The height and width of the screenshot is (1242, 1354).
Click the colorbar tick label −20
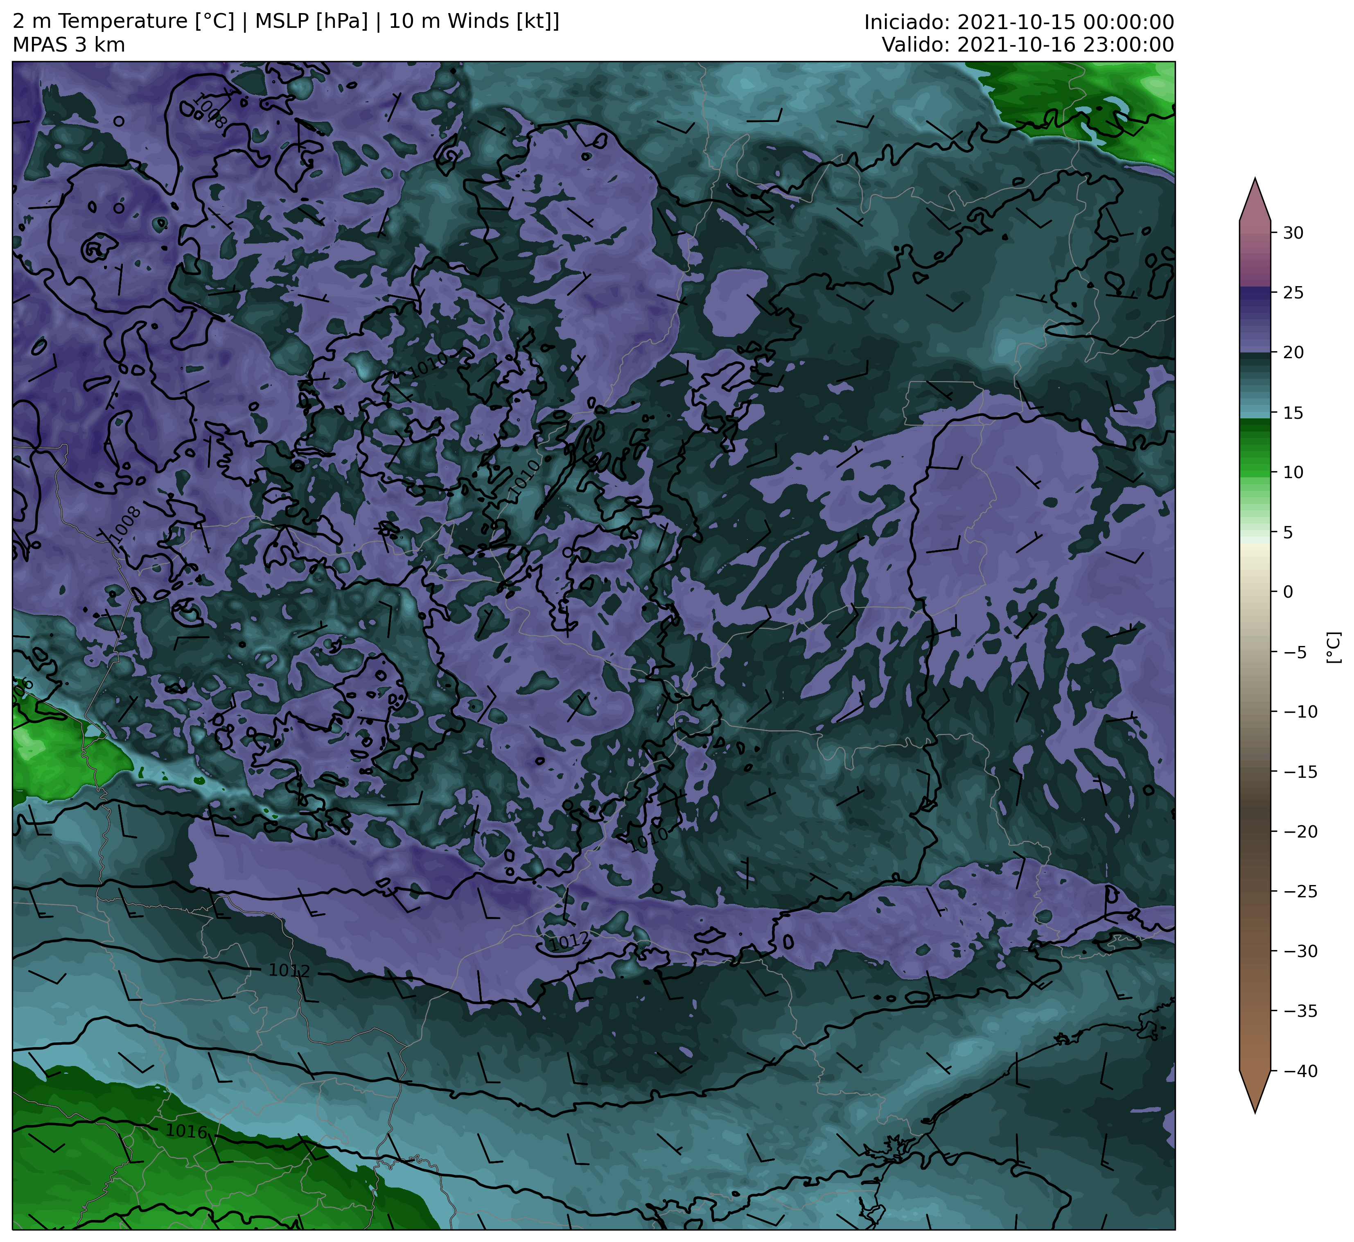point(1300,831)
